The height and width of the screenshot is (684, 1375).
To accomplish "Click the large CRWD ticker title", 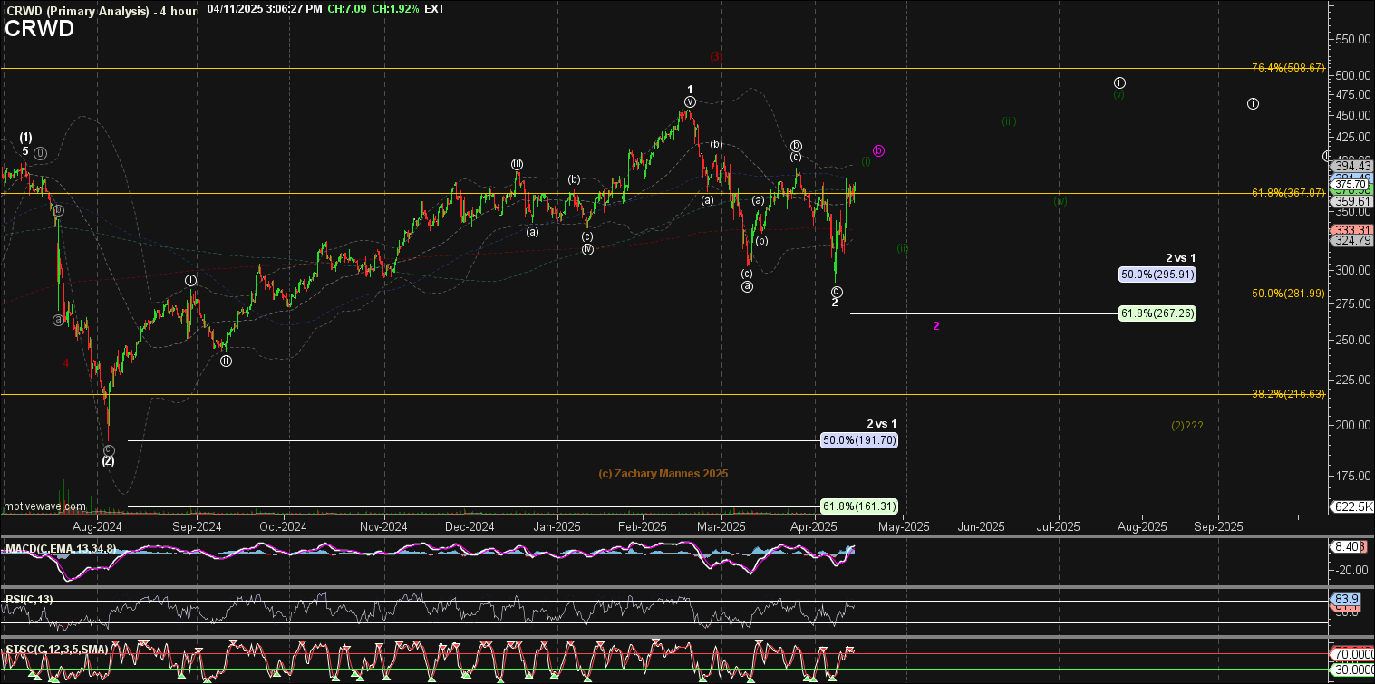I will [40, 29].
